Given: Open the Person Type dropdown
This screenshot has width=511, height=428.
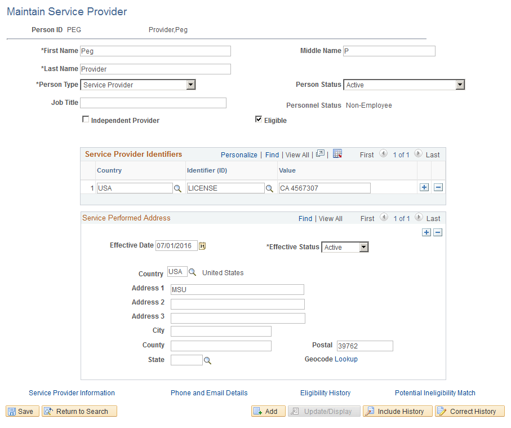Looking at the screenshot, I should tap(190, 85).
